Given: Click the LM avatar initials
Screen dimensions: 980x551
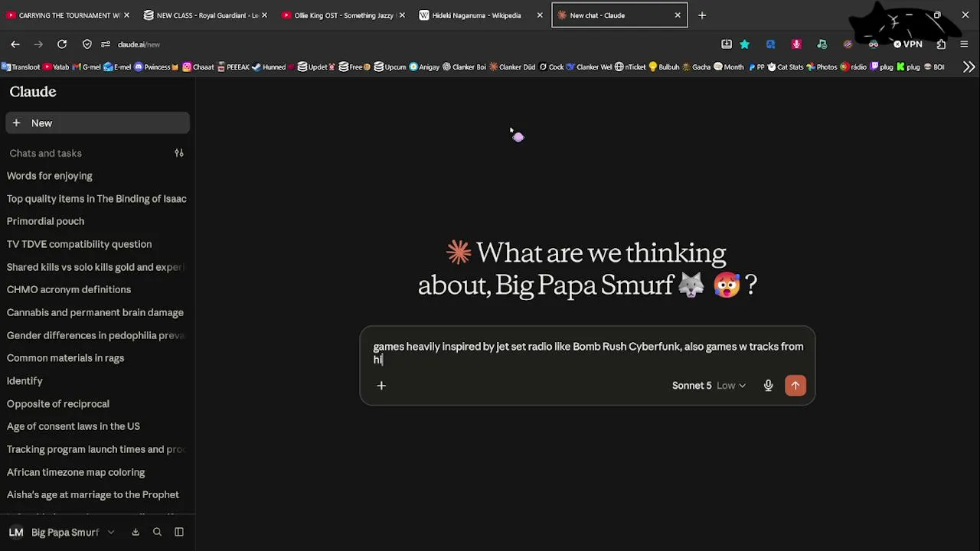Looking at the screenshot, I should [16, 533].
